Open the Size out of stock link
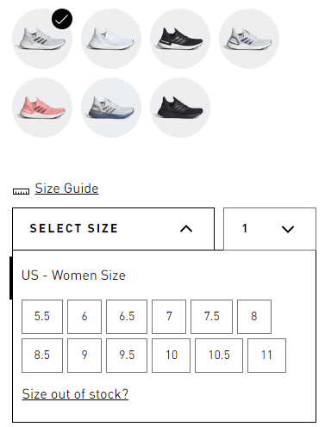The image size is (325, 427). pos(75,394)
